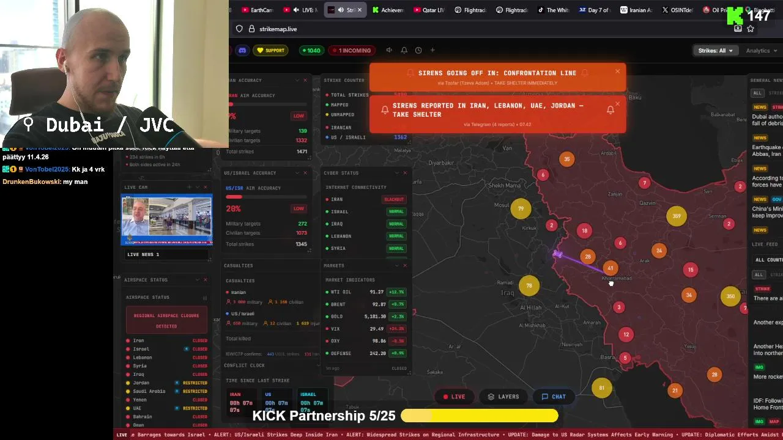Click the cluster marker labeled 359
Screen dimensions: 783x440
click(676, 216)
